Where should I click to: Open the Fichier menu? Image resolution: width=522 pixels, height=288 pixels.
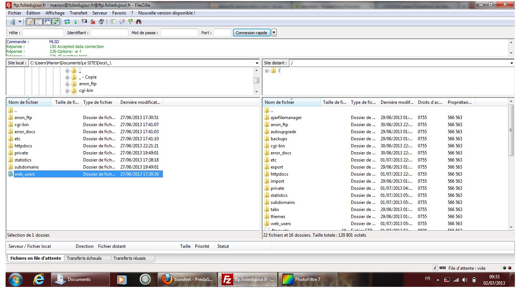coord(15,13)
